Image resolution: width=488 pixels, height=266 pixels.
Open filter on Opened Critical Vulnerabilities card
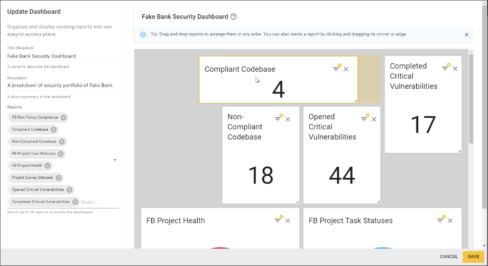[364, 119]
